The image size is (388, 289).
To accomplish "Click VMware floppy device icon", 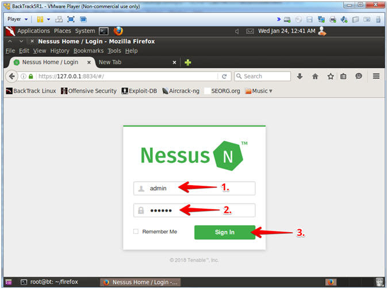I will coord(310,19).
